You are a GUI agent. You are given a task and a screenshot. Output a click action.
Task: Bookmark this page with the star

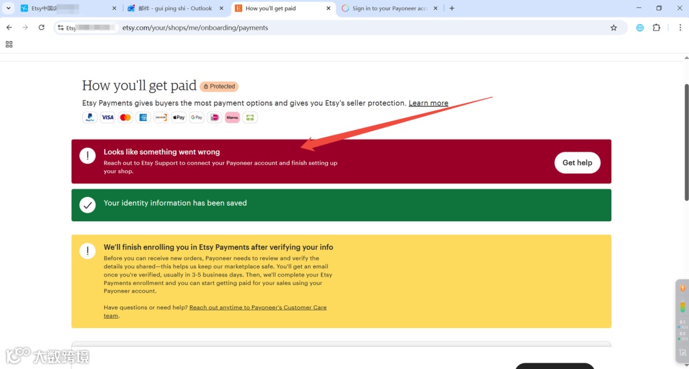tap(614, 27)
